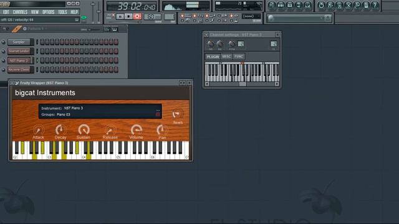Viewport: 399px width, 224px height.
Task: Switch to the FUNC tab in Channel settings
Action: tap(239, 57)
